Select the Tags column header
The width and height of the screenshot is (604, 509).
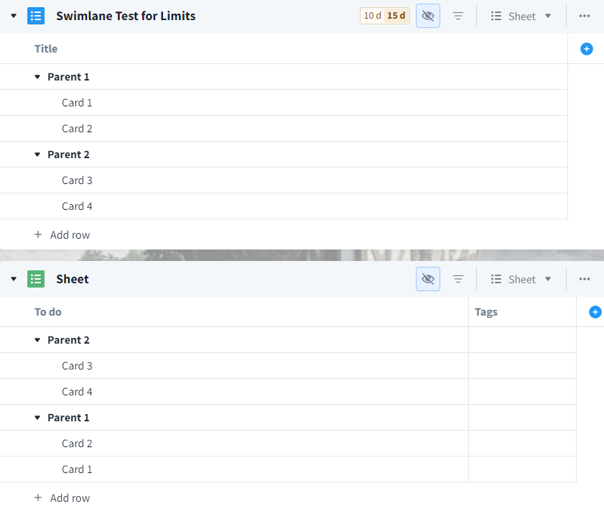coord(486,312)
